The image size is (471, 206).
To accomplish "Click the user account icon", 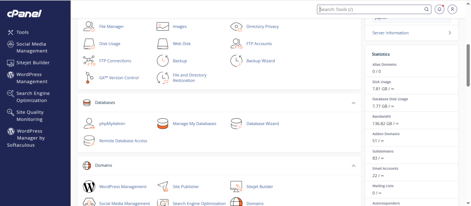I will pos(453,9).
